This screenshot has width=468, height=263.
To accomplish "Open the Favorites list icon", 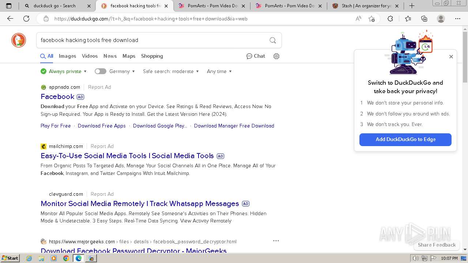I will tap(408, 19).
